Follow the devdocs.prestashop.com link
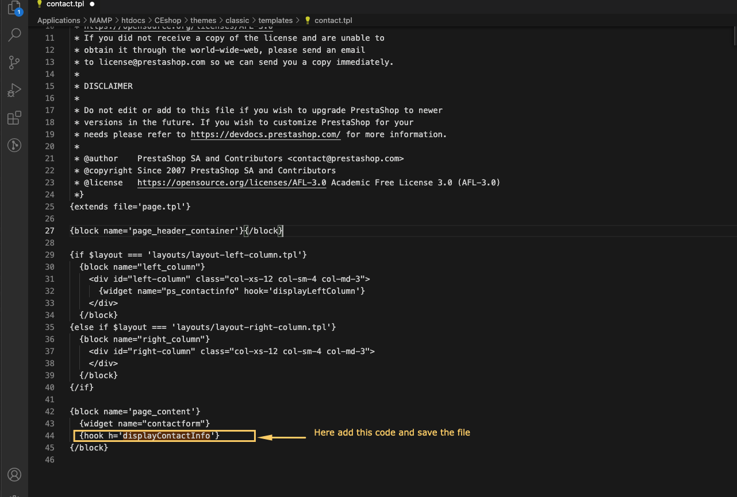This screenshot has height=497, width=737. 266,134
